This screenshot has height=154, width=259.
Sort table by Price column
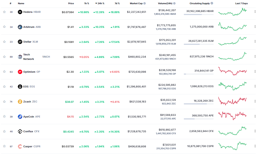pos(71,3)
